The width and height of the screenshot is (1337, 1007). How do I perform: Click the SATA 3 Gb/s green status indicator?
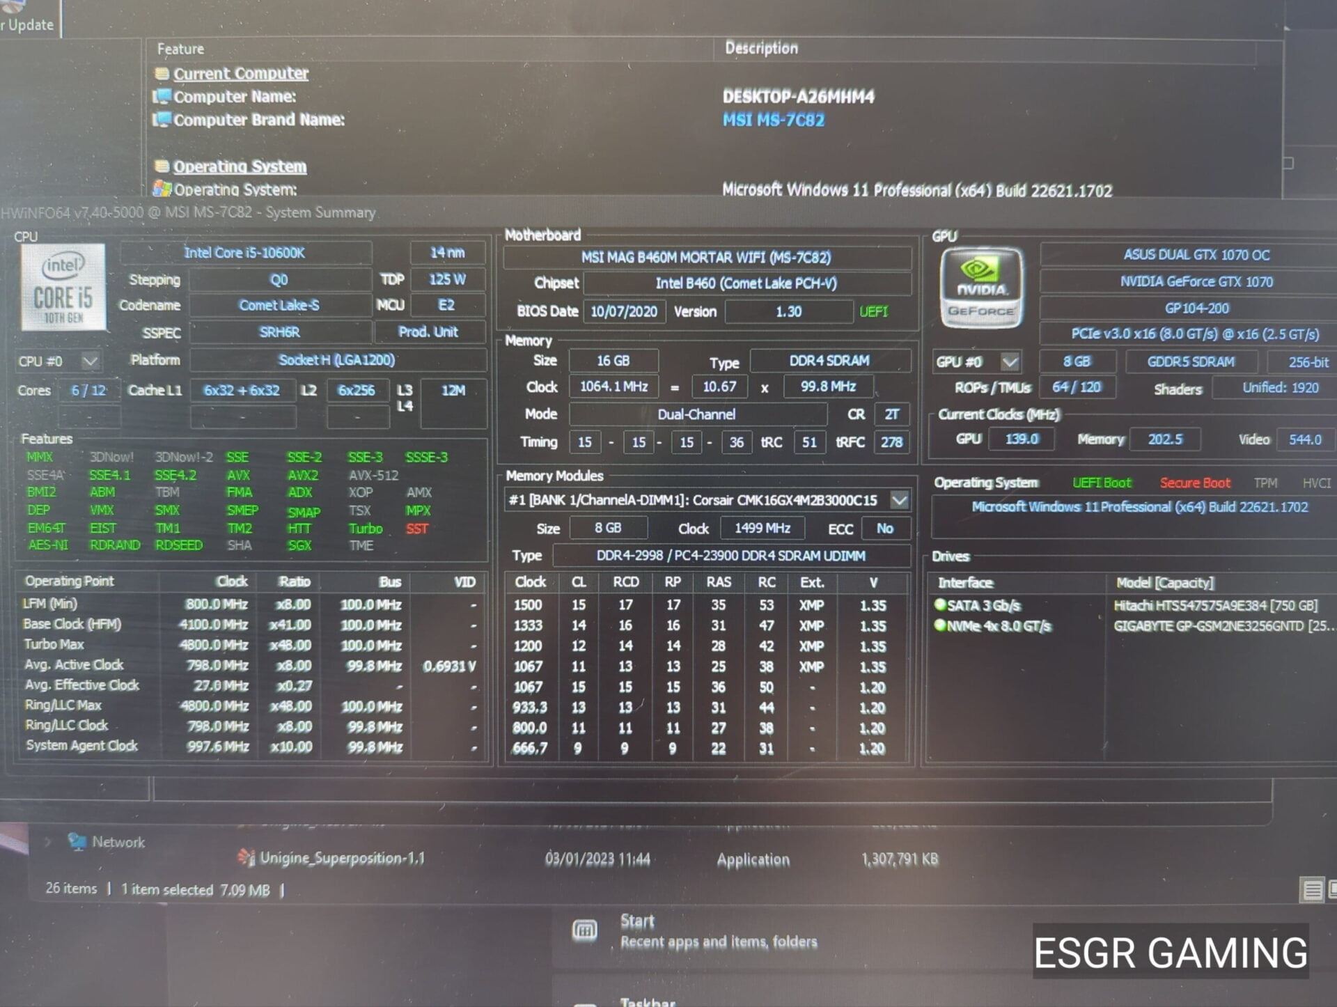pos(940,604)
